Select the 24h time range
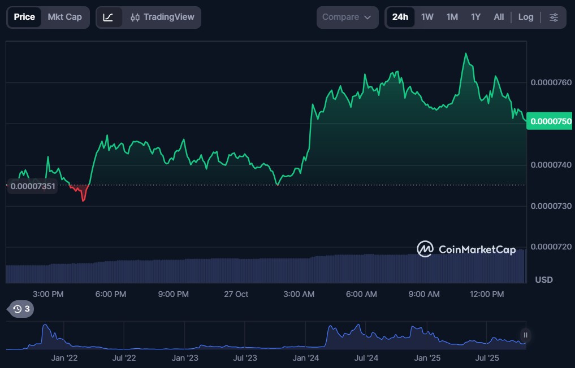 [400, 17]
